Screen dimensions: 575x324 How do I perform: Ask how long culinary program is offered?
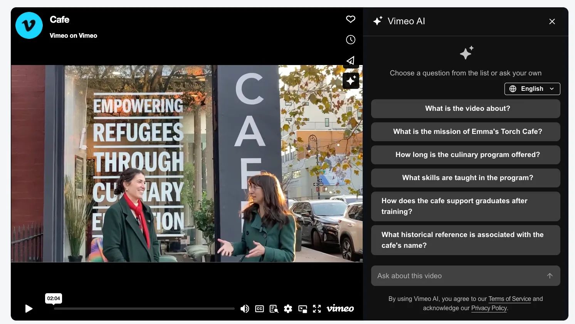(466, 155)
